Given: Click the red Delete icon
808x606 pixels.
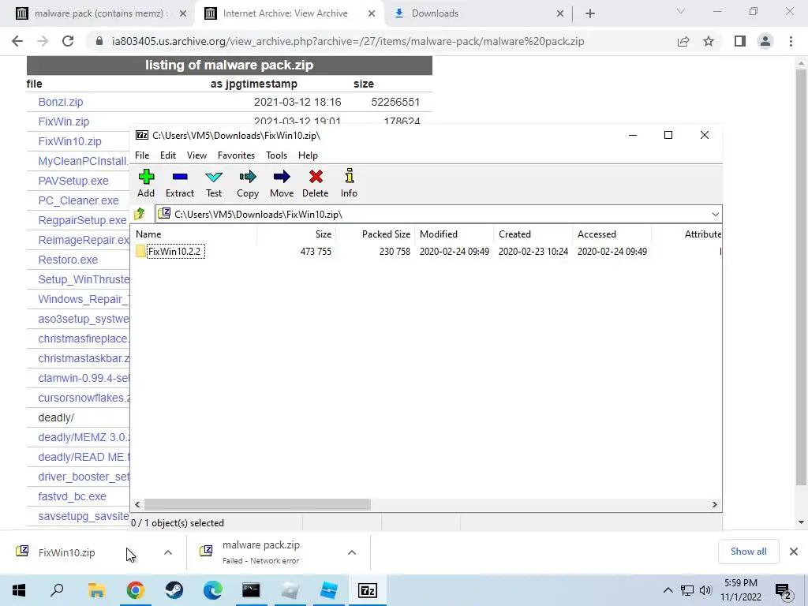Looking at the screenshot, I should click(x=316, y=183).
